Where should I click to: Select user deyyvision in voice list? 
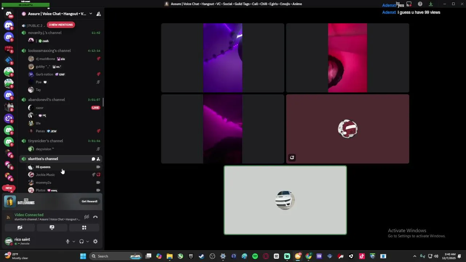[x=64, y=149]
